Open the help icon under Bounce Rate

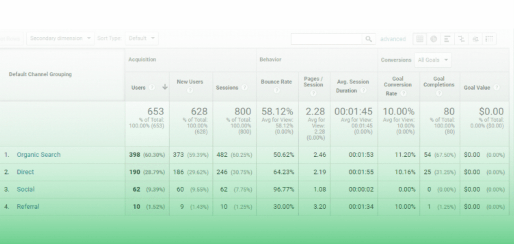(x=277, y=90)
